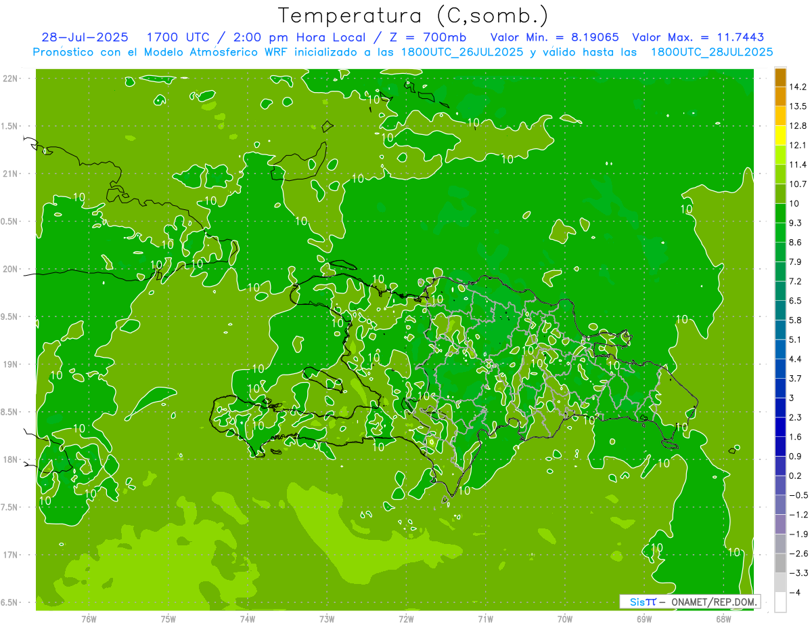Click the 'Temperatura (C,somb.)' title
This screenshot has width=812, height=628.
pos(413,15)
